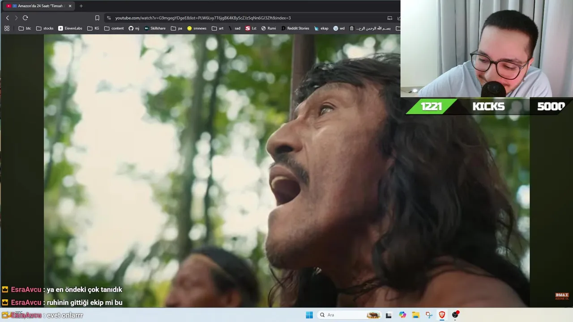Viewport: 573px width, 322px height.
Task: Click the YouTube video player
Action: click(286, 171)
